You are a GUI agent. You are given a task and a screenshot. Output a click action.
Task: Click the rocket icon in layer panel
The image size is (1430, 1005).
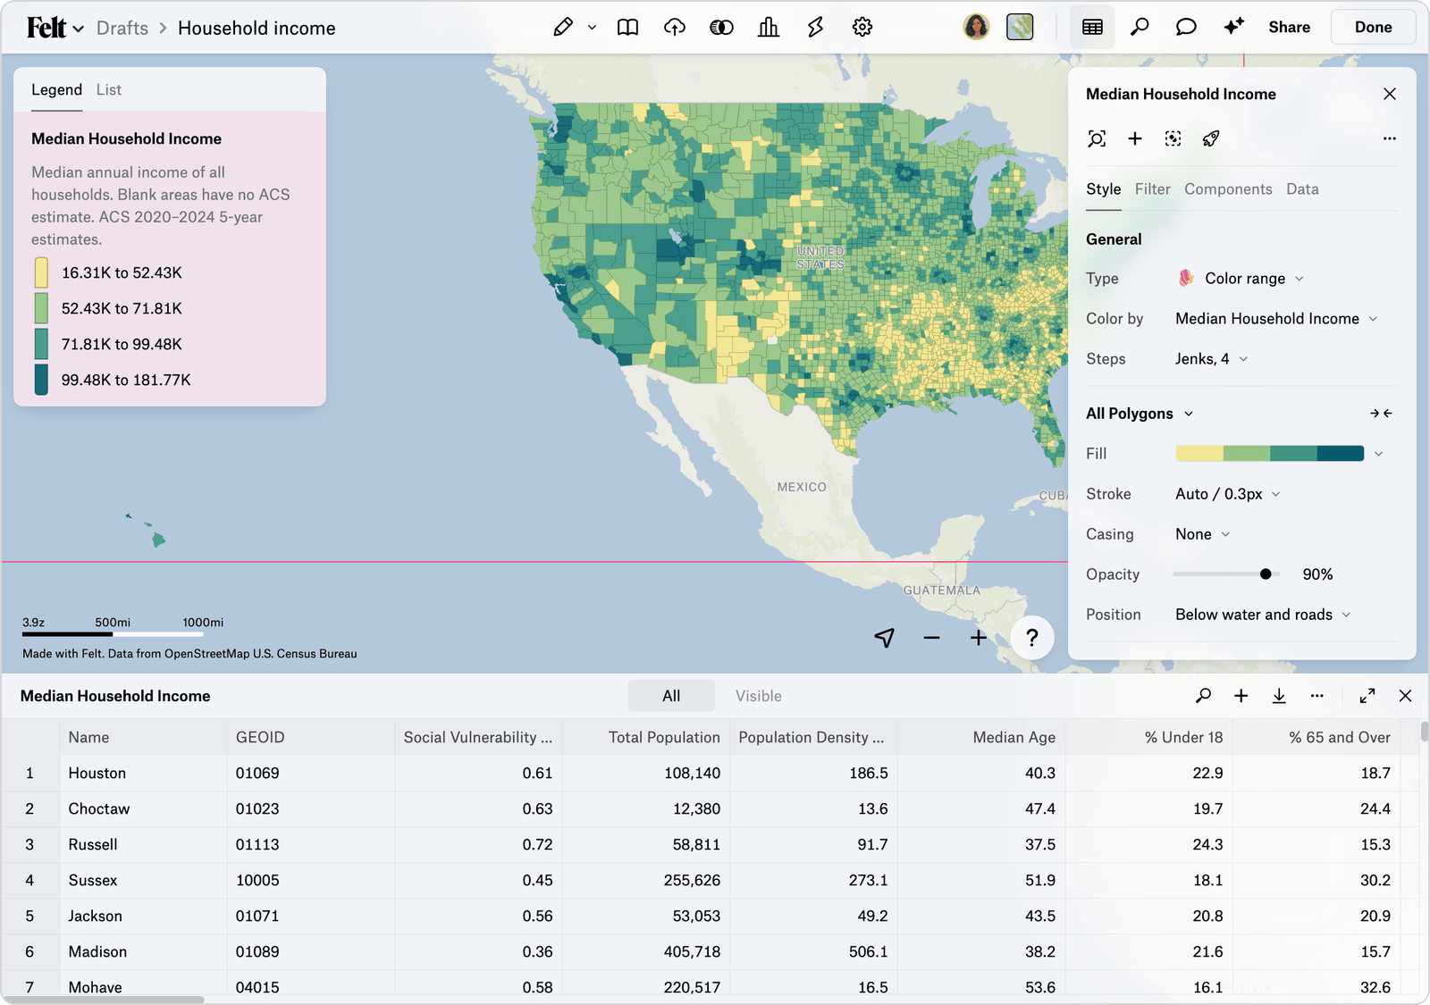click(1211, 138)
